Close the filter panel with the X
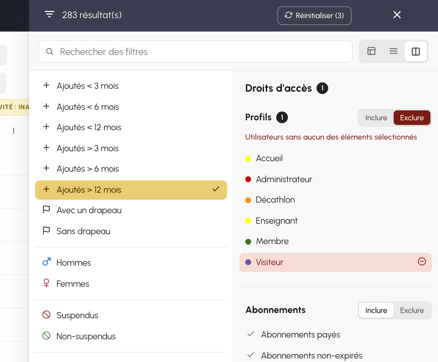438x362 pixels. [397, 15]
